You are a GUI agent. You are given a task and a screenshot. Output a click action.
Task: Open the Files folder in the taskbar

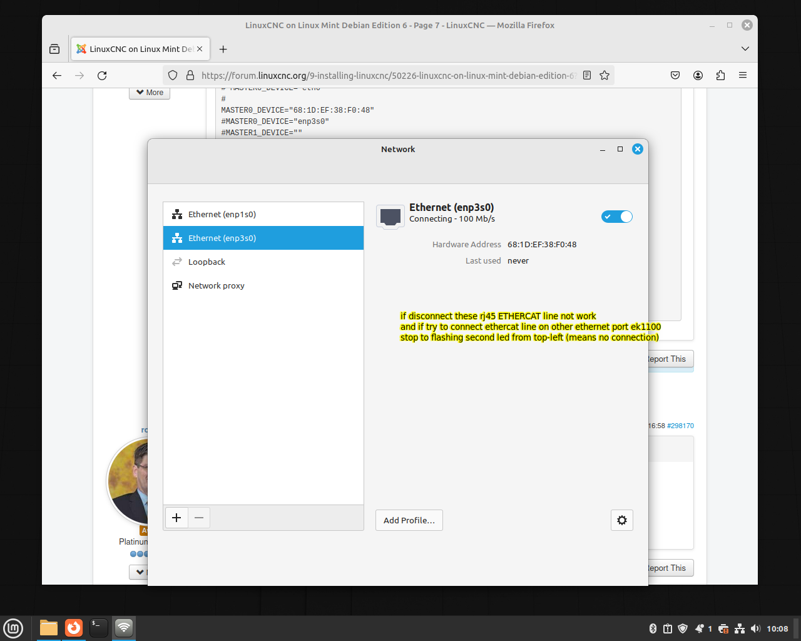[x=49, y=628]
